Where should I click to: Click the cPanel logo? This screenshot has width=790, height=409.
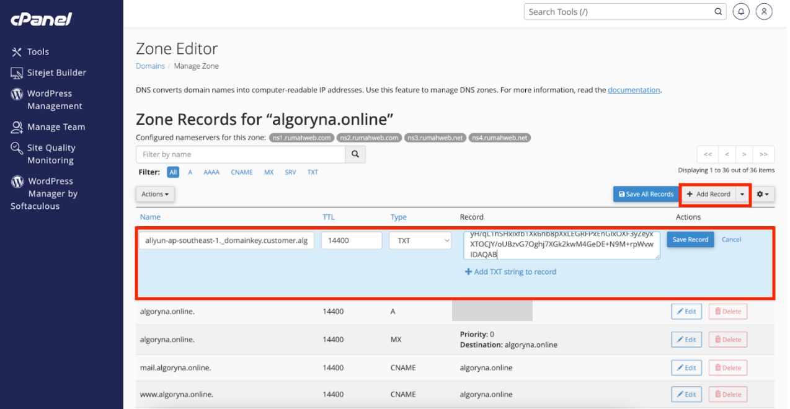(41, 19)
